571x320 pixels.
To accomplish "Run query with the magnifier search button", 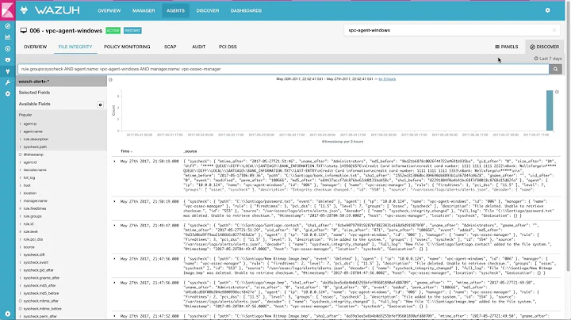I will [x=555, y=69].
